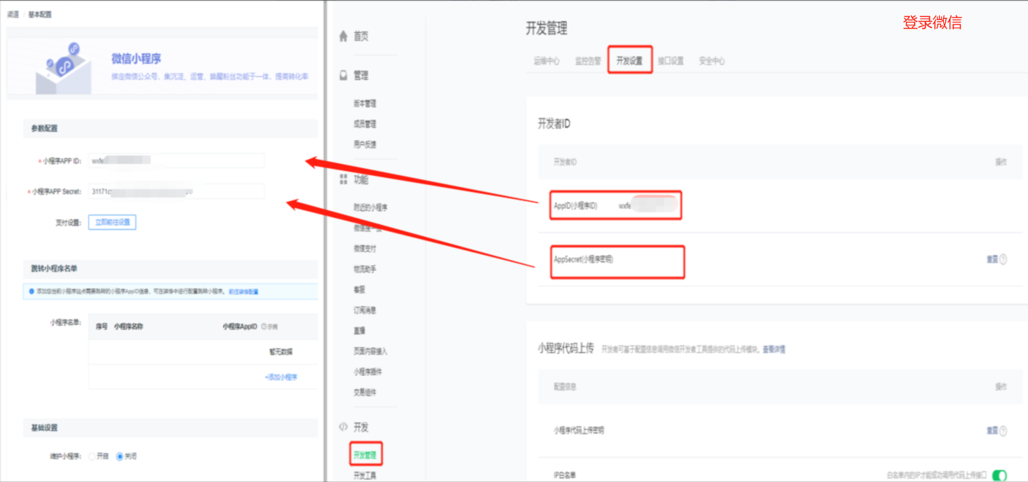Click the 示例 hint icon beside 小程序AppID

[x=264, y=326]
